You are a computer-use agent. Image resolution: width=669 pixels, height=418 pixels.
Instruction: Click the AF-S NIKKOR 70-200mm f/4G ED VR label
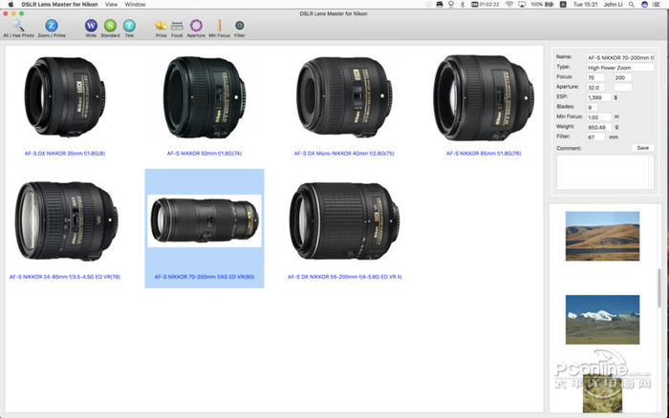205,277
